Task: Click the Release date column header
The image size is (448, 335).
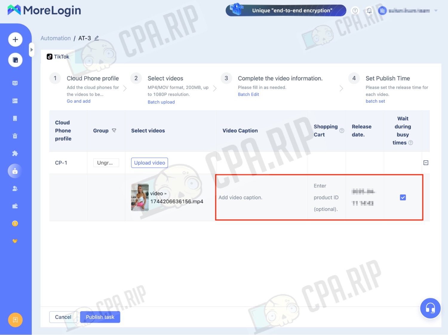Action: coord(362,131)
